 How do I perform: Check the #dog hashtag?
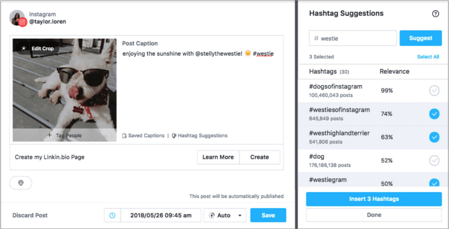point(434,161)
